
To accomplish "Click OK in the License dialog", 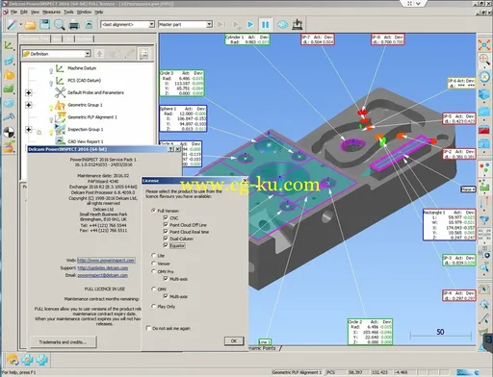I will click(x=234, y=340).
